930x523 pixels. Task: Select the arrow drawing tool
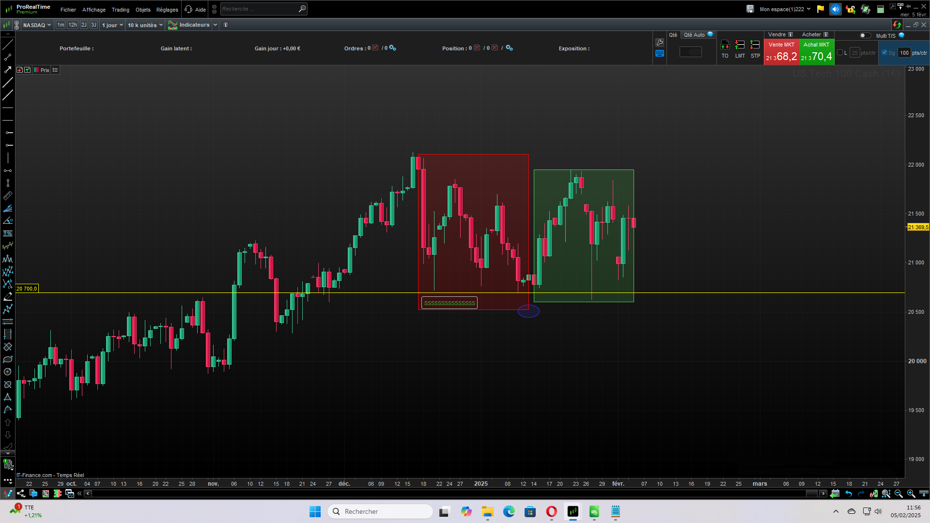click(x=8, y=70)
